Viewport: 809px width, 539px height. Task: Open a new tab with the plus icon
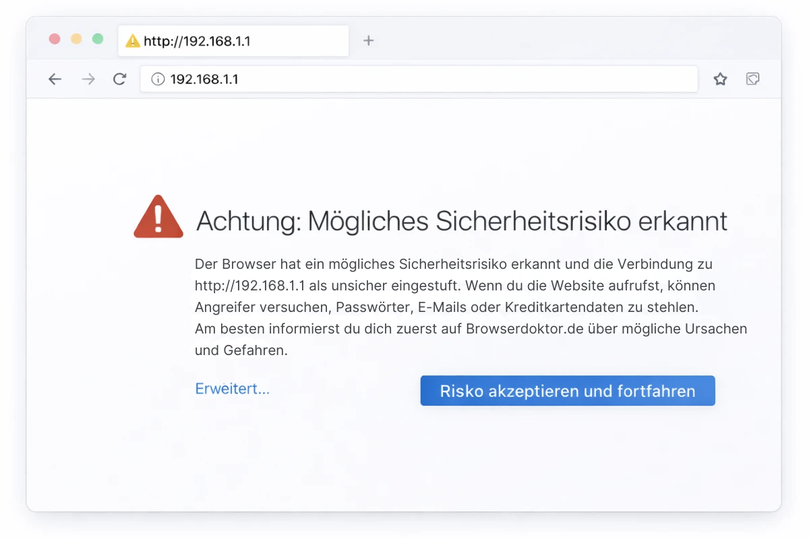click(x=369, y=40)
